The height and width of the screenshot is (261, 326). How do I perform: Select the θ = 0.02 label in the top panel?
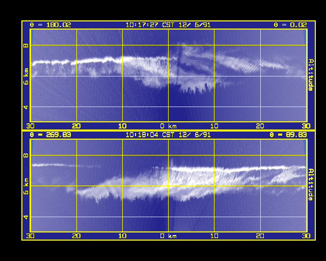pos(290,25)
